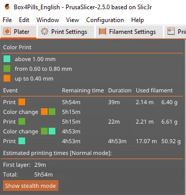186x195 pixels.
Task: Click orange swatch in first Color change row
Action: [x=44, y=112]
